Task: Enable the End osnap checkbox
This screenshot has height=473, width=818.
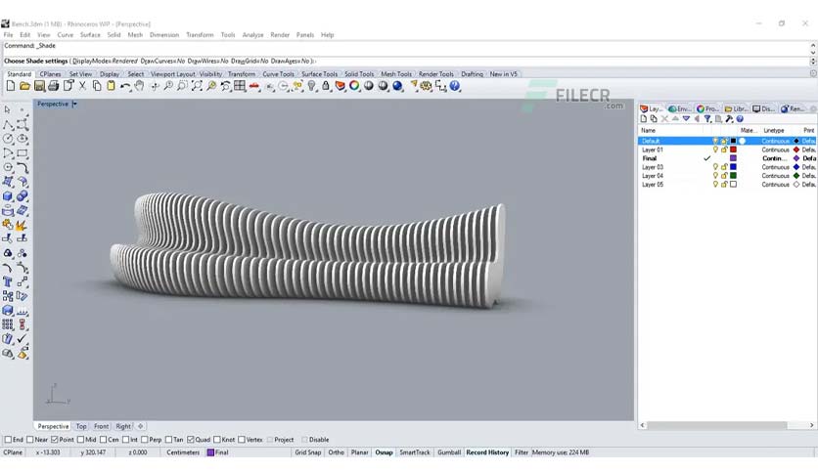Action: pyautogui.click(x=8, y=440)
